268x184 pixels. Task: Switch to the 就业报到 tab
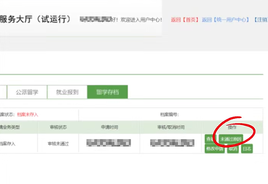point(67,92)
